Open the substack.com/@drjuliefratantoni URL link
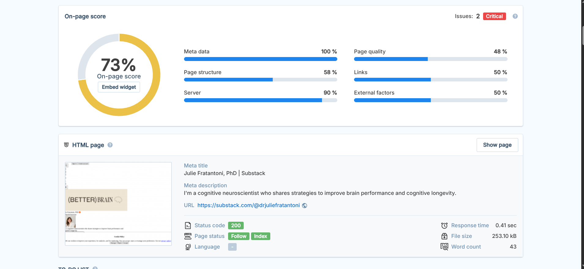 [248, 205]
